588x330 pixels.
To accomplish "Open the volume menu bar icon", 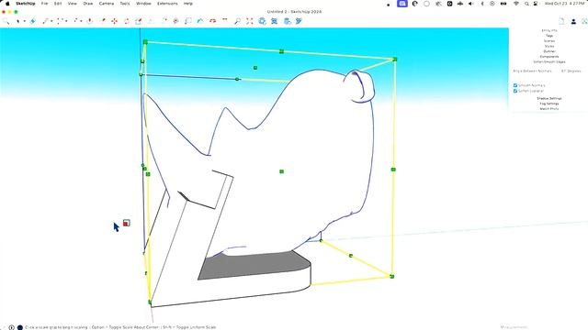I will (x=471, y=4).
